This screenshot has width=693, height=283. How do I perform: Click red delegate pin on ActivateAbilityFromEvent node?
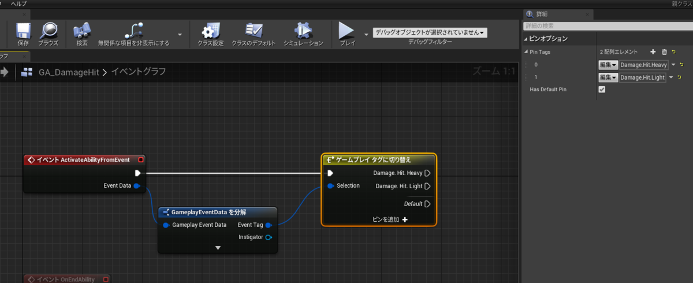pyautogui.click(x=140, y=159)
